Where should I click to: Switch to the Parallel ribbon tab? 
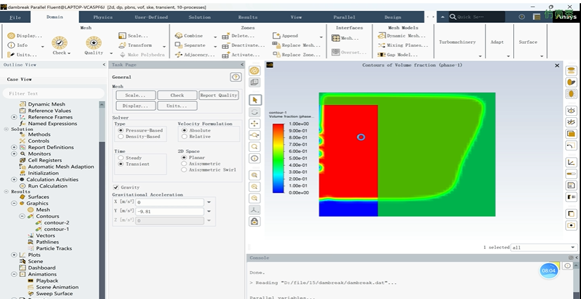[344, 17]
